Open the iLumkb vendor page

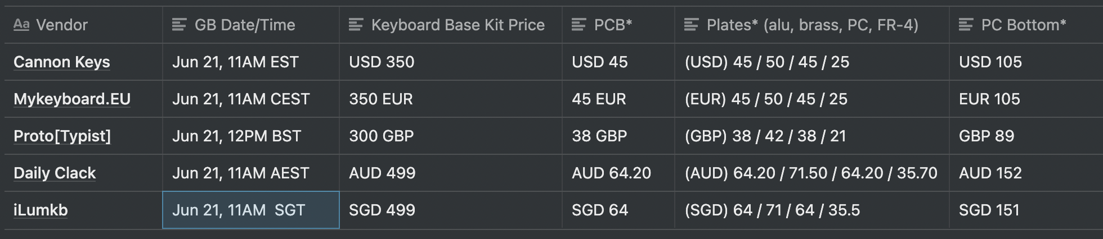click(x=41, y=210)
